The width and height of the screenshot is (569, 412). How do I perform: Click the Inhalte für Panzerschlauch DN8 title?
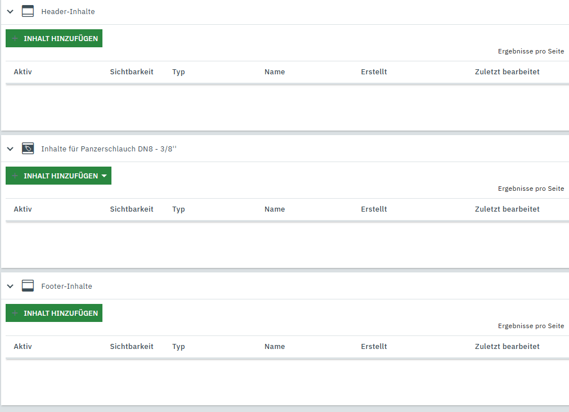point(109,149)
